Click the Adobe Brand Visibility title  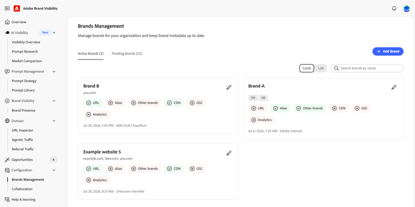coord(40,8)
